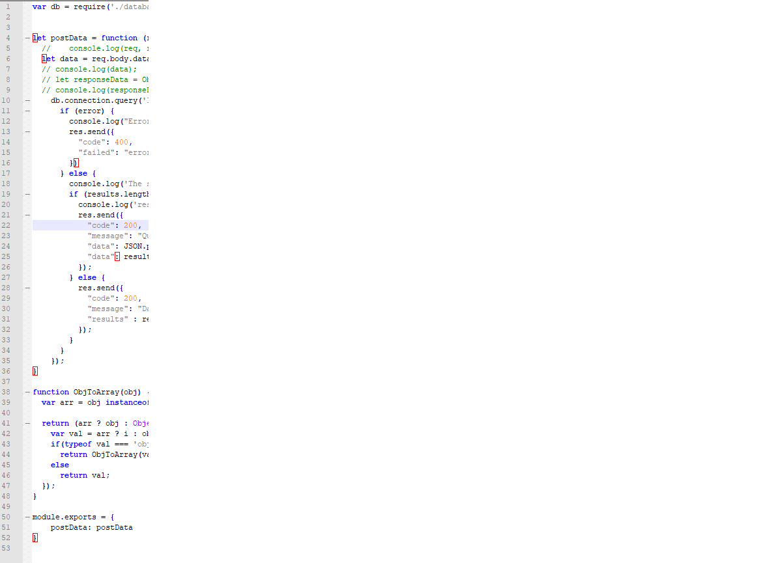Click the "failed" key on line 15

(x=96, y=152)
